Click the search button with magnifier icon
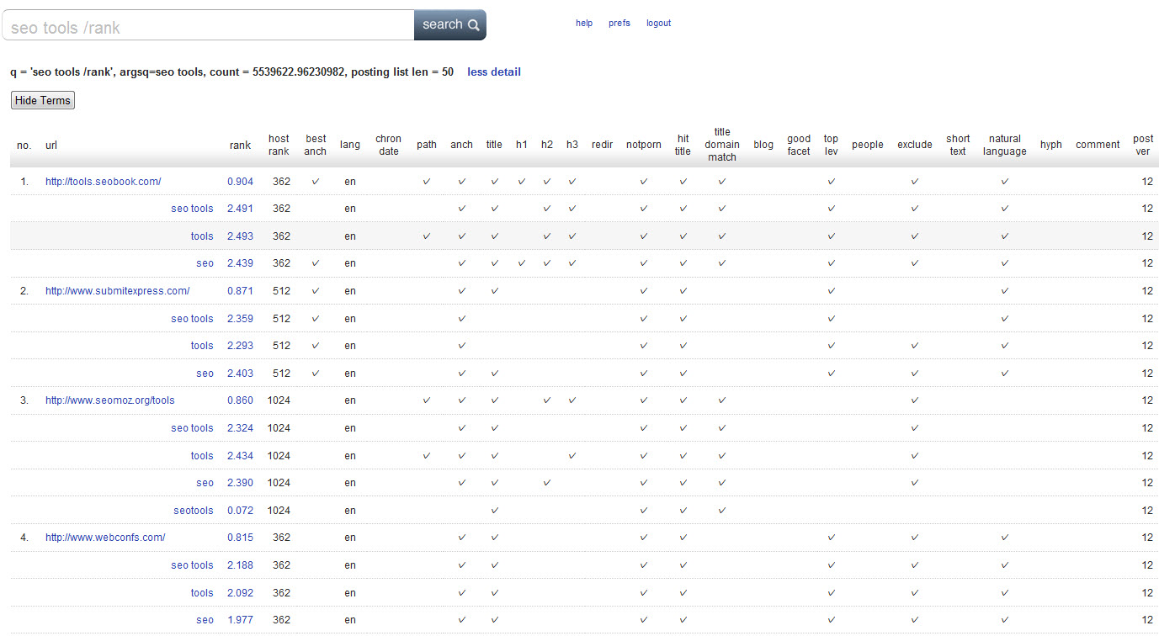This screenshot has height=636, width=1159. [450, 24]
